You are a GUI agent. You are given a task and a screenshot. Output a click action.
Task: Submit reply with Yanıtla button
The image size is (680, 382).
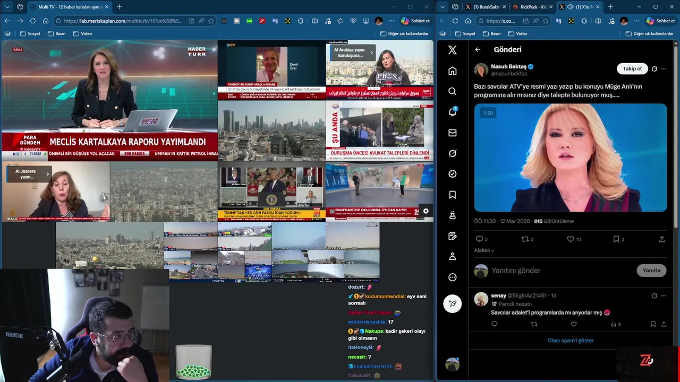pos(651,271)
